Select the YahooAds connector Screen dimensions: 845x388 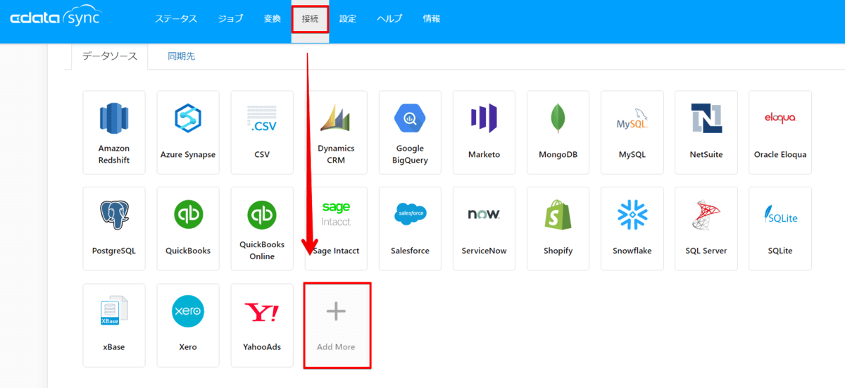click(262, 325)
